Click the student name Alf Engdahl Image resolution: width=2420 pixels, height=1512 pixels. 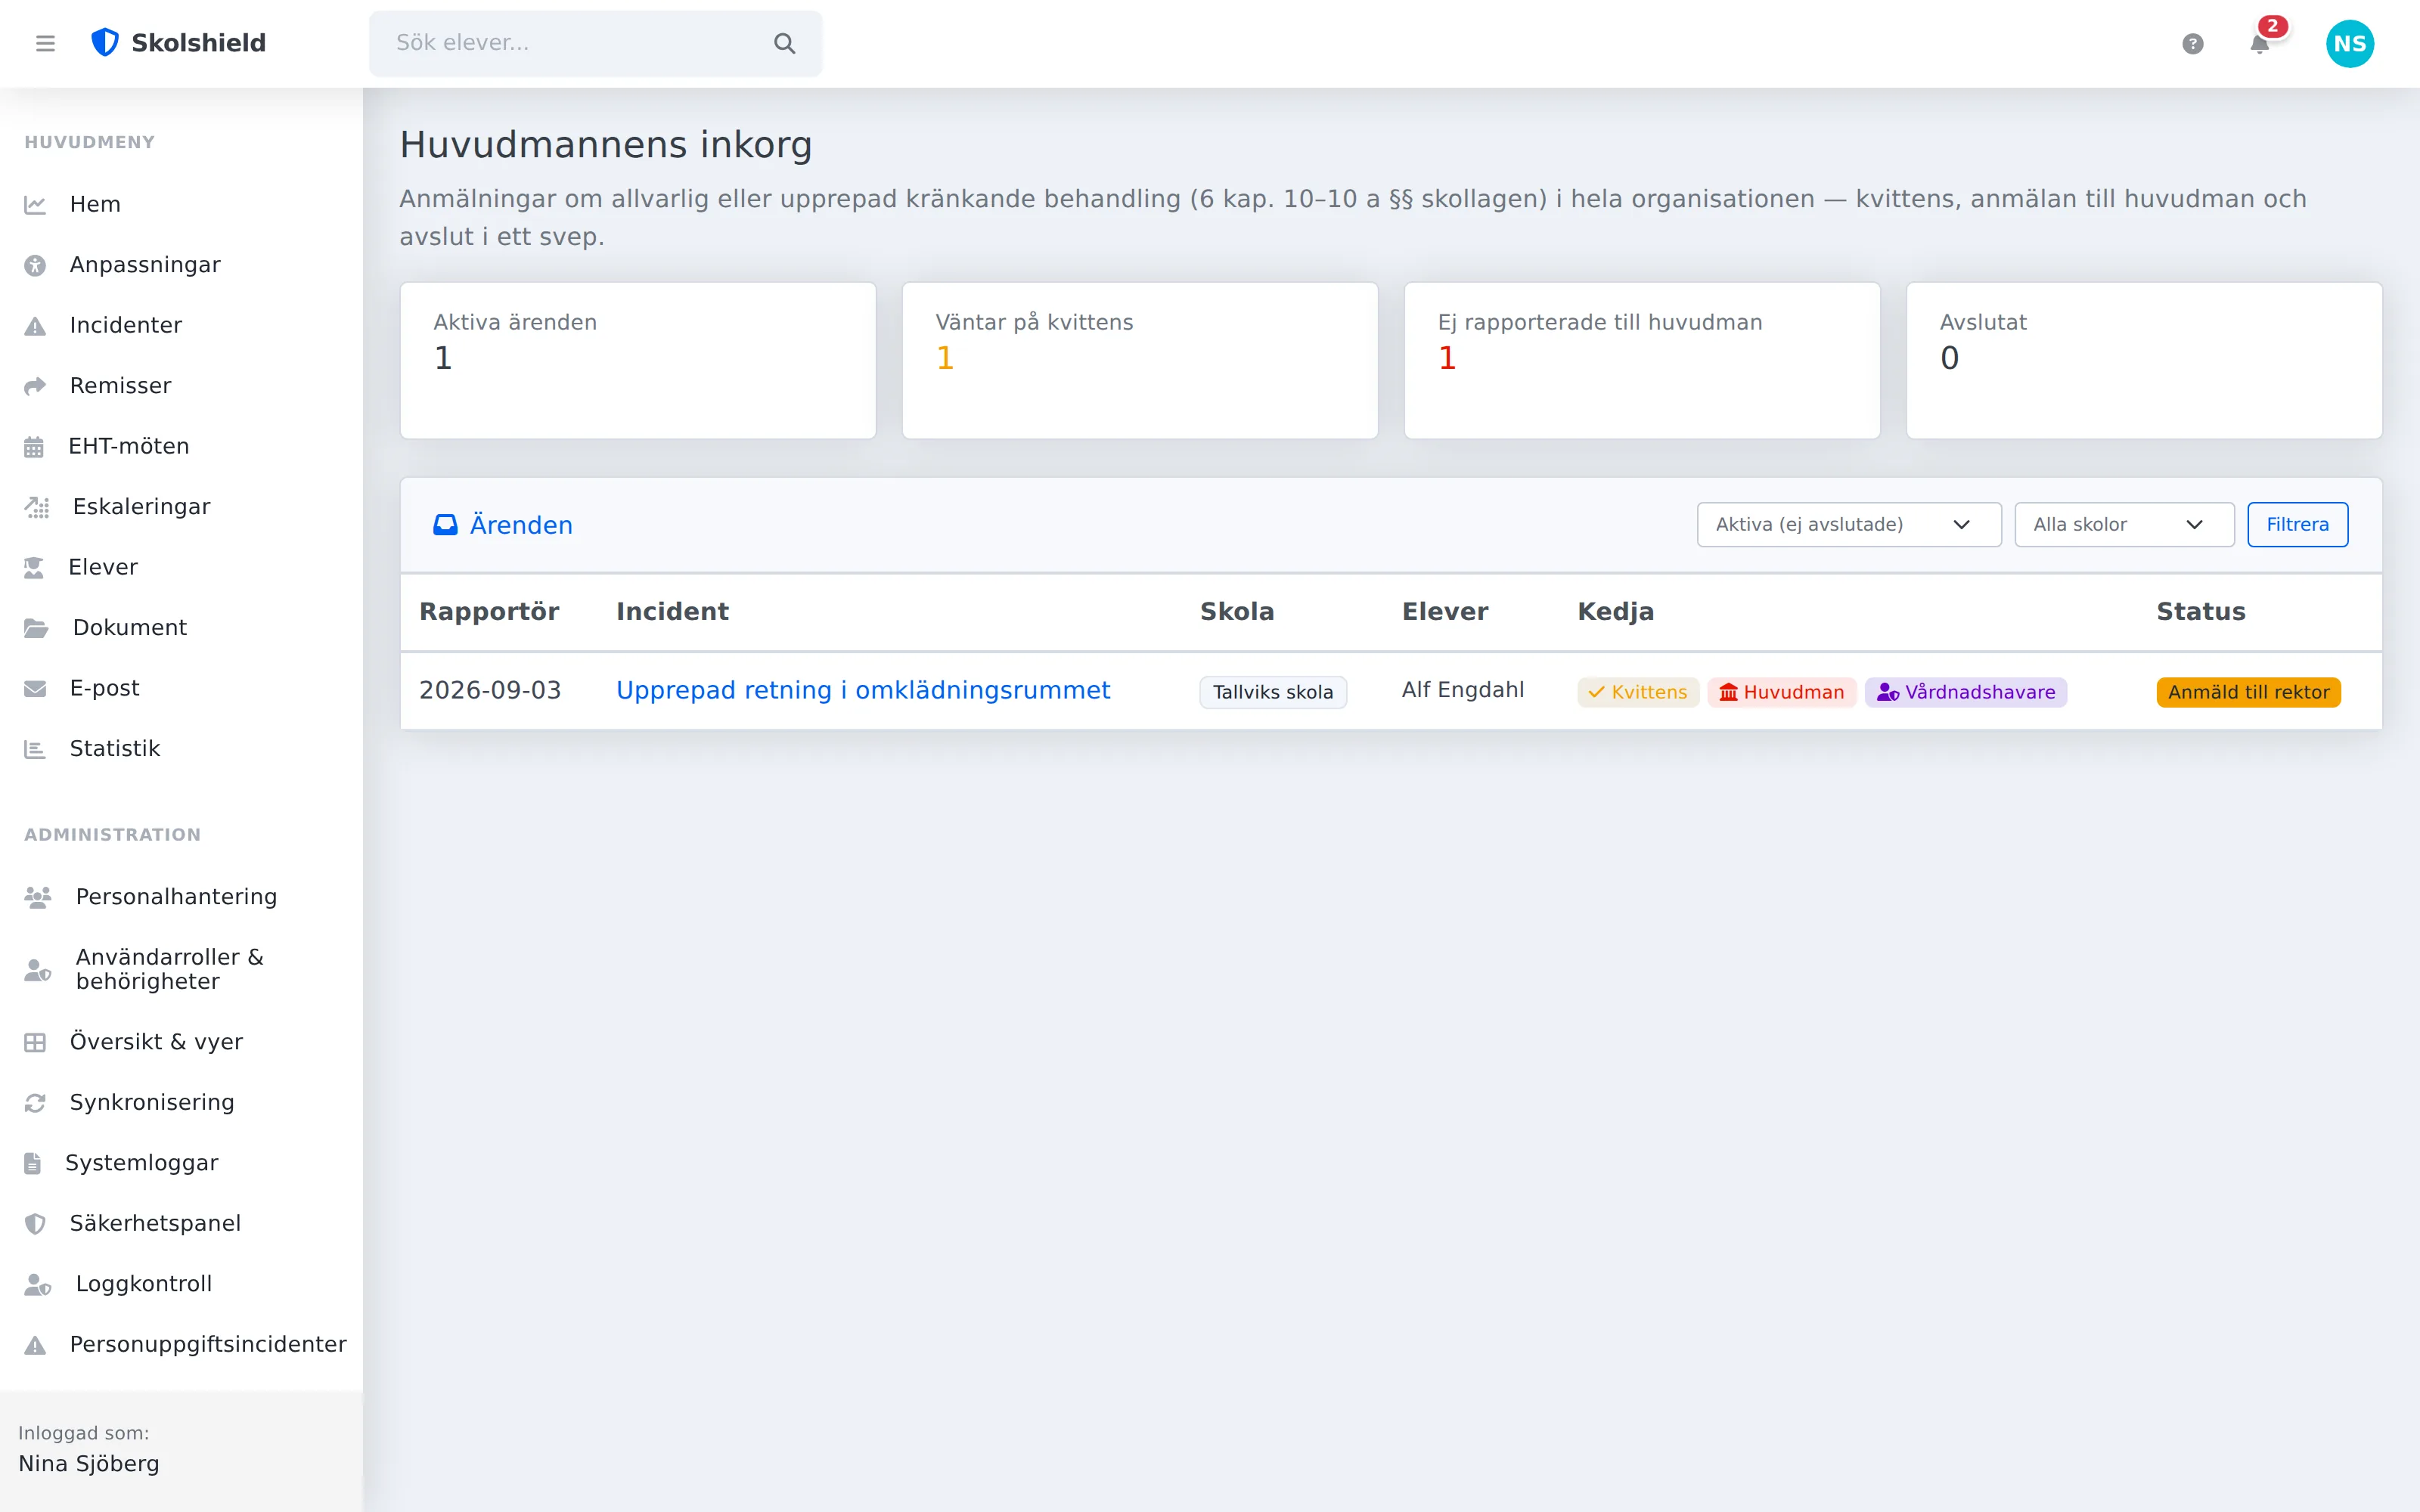pyautogui.click(x=1463, y=690)
